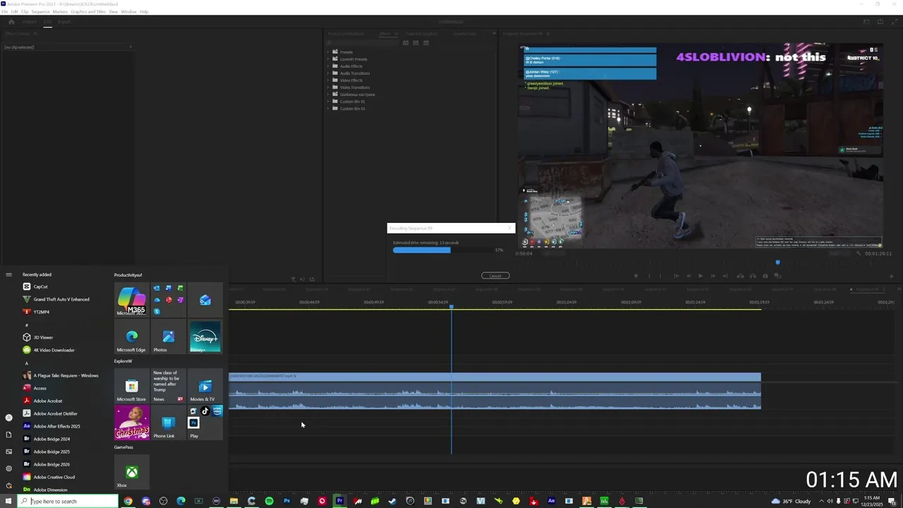Click the encoding progress bar

(x=442, y=250)
